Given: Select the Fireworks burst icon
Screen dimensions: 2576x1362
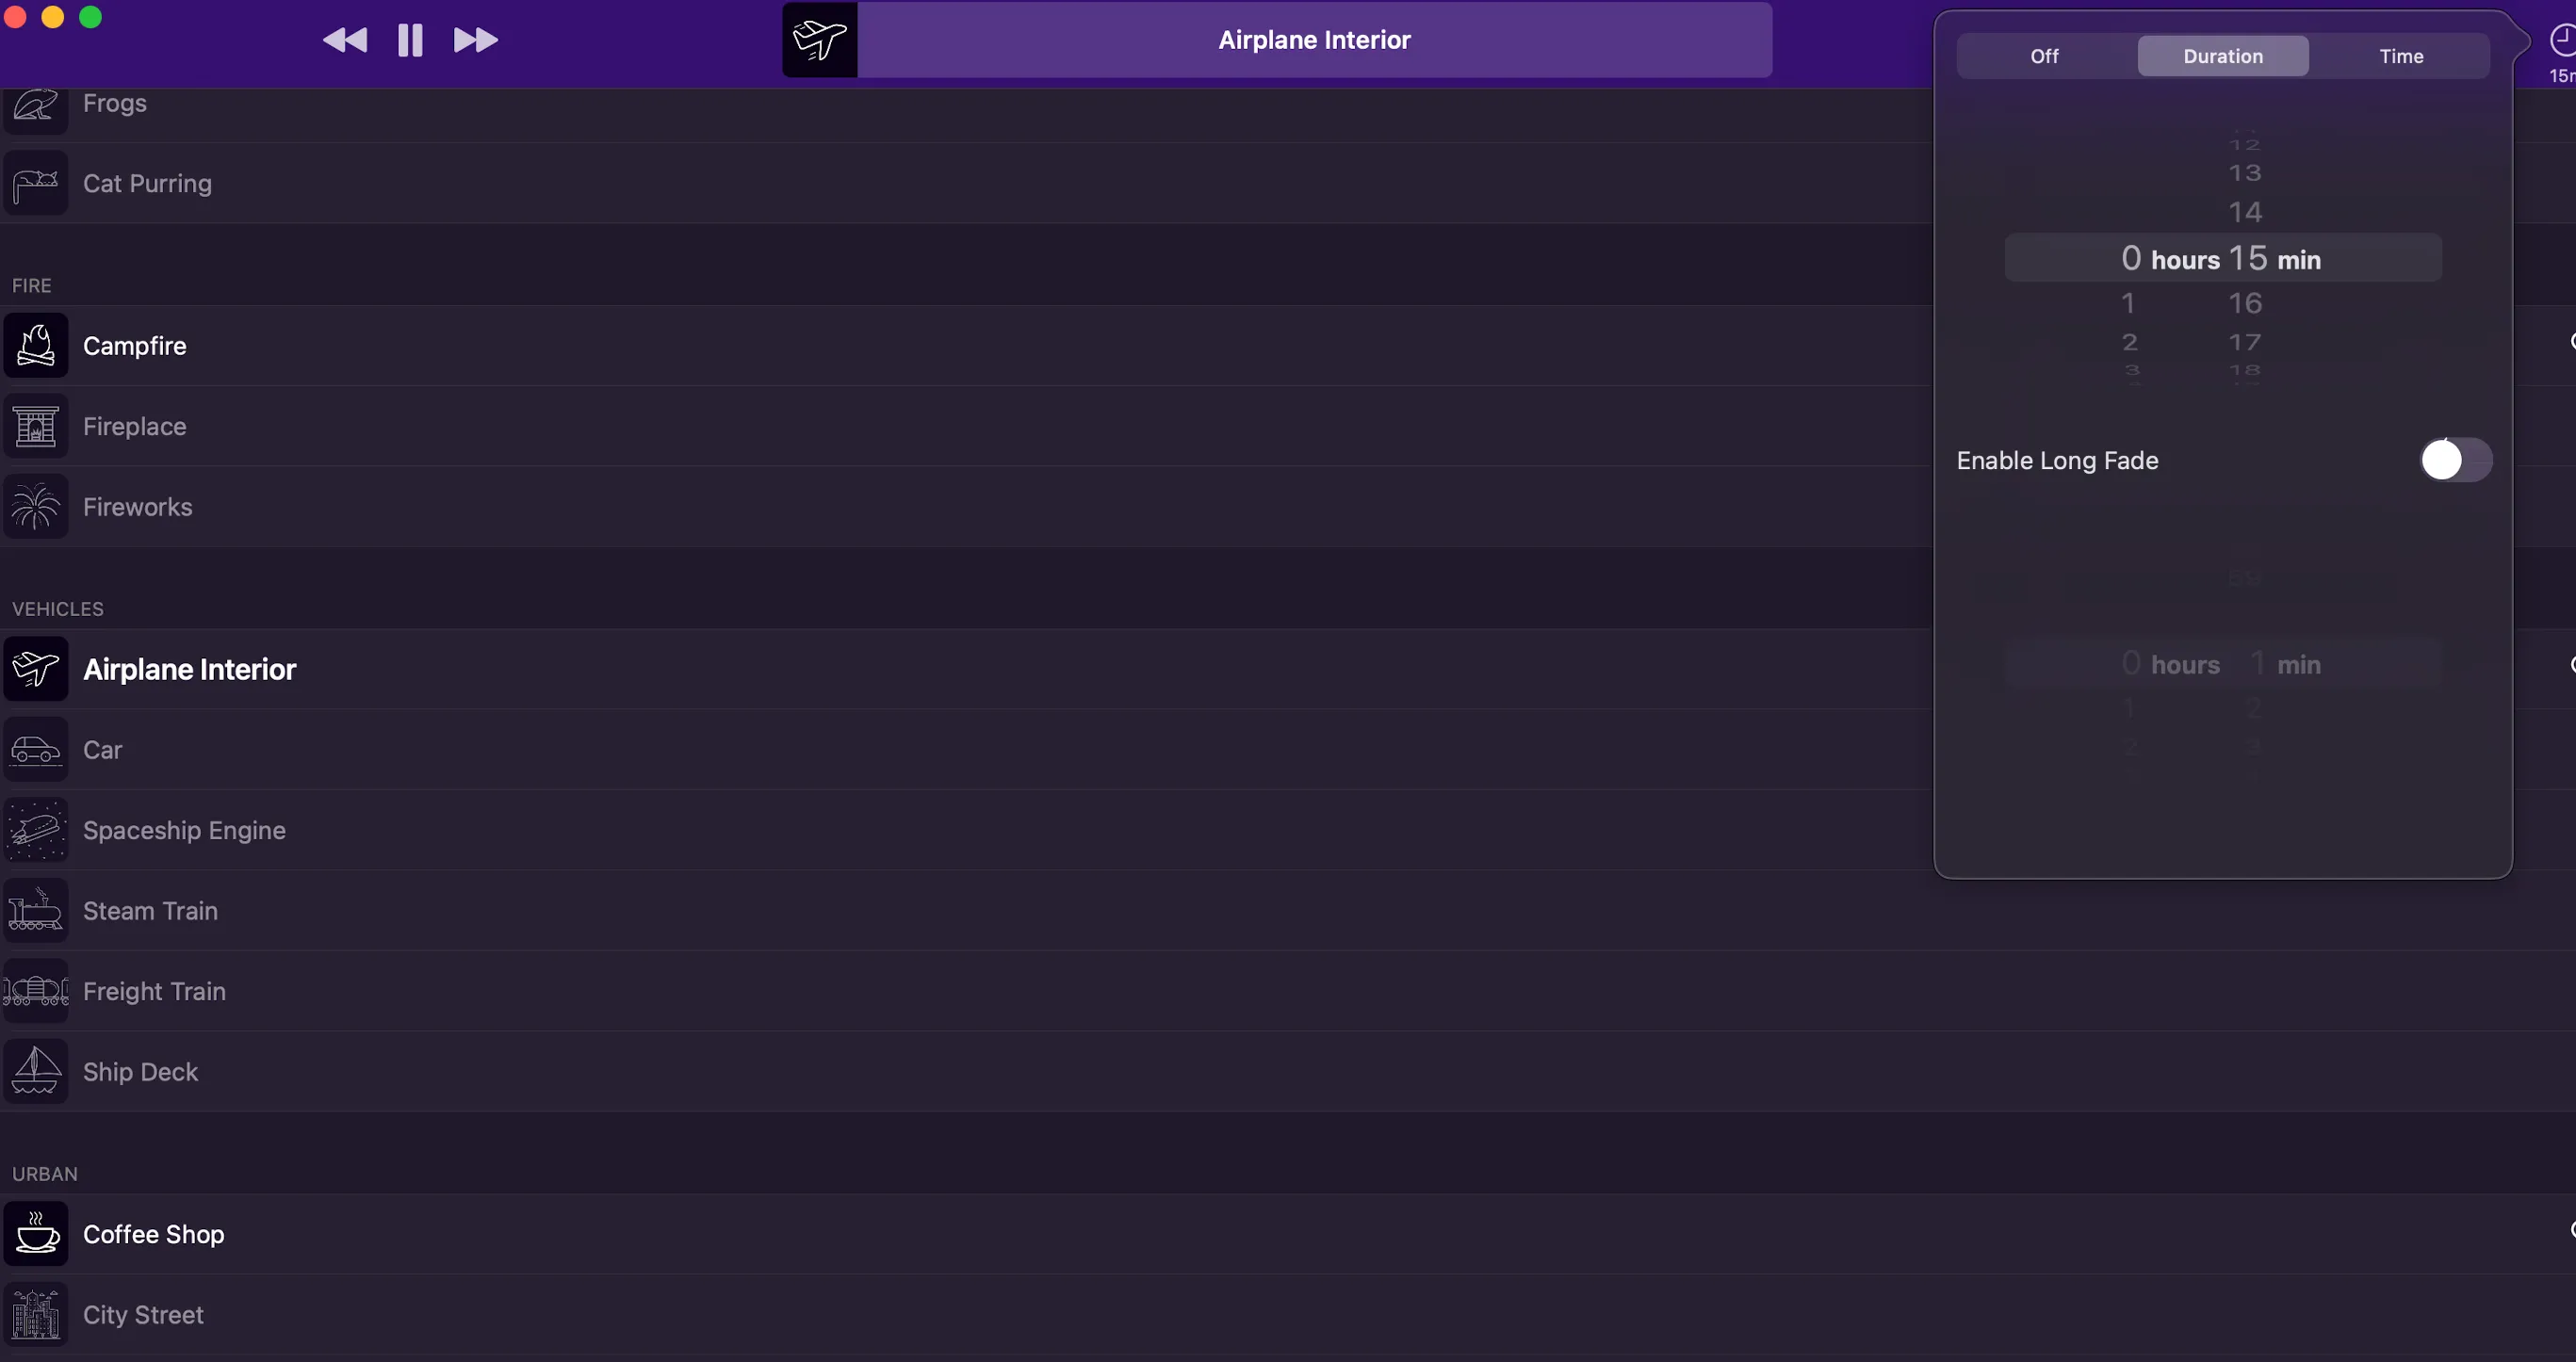Looking at the screenshot, I should (x=36, y=507).
